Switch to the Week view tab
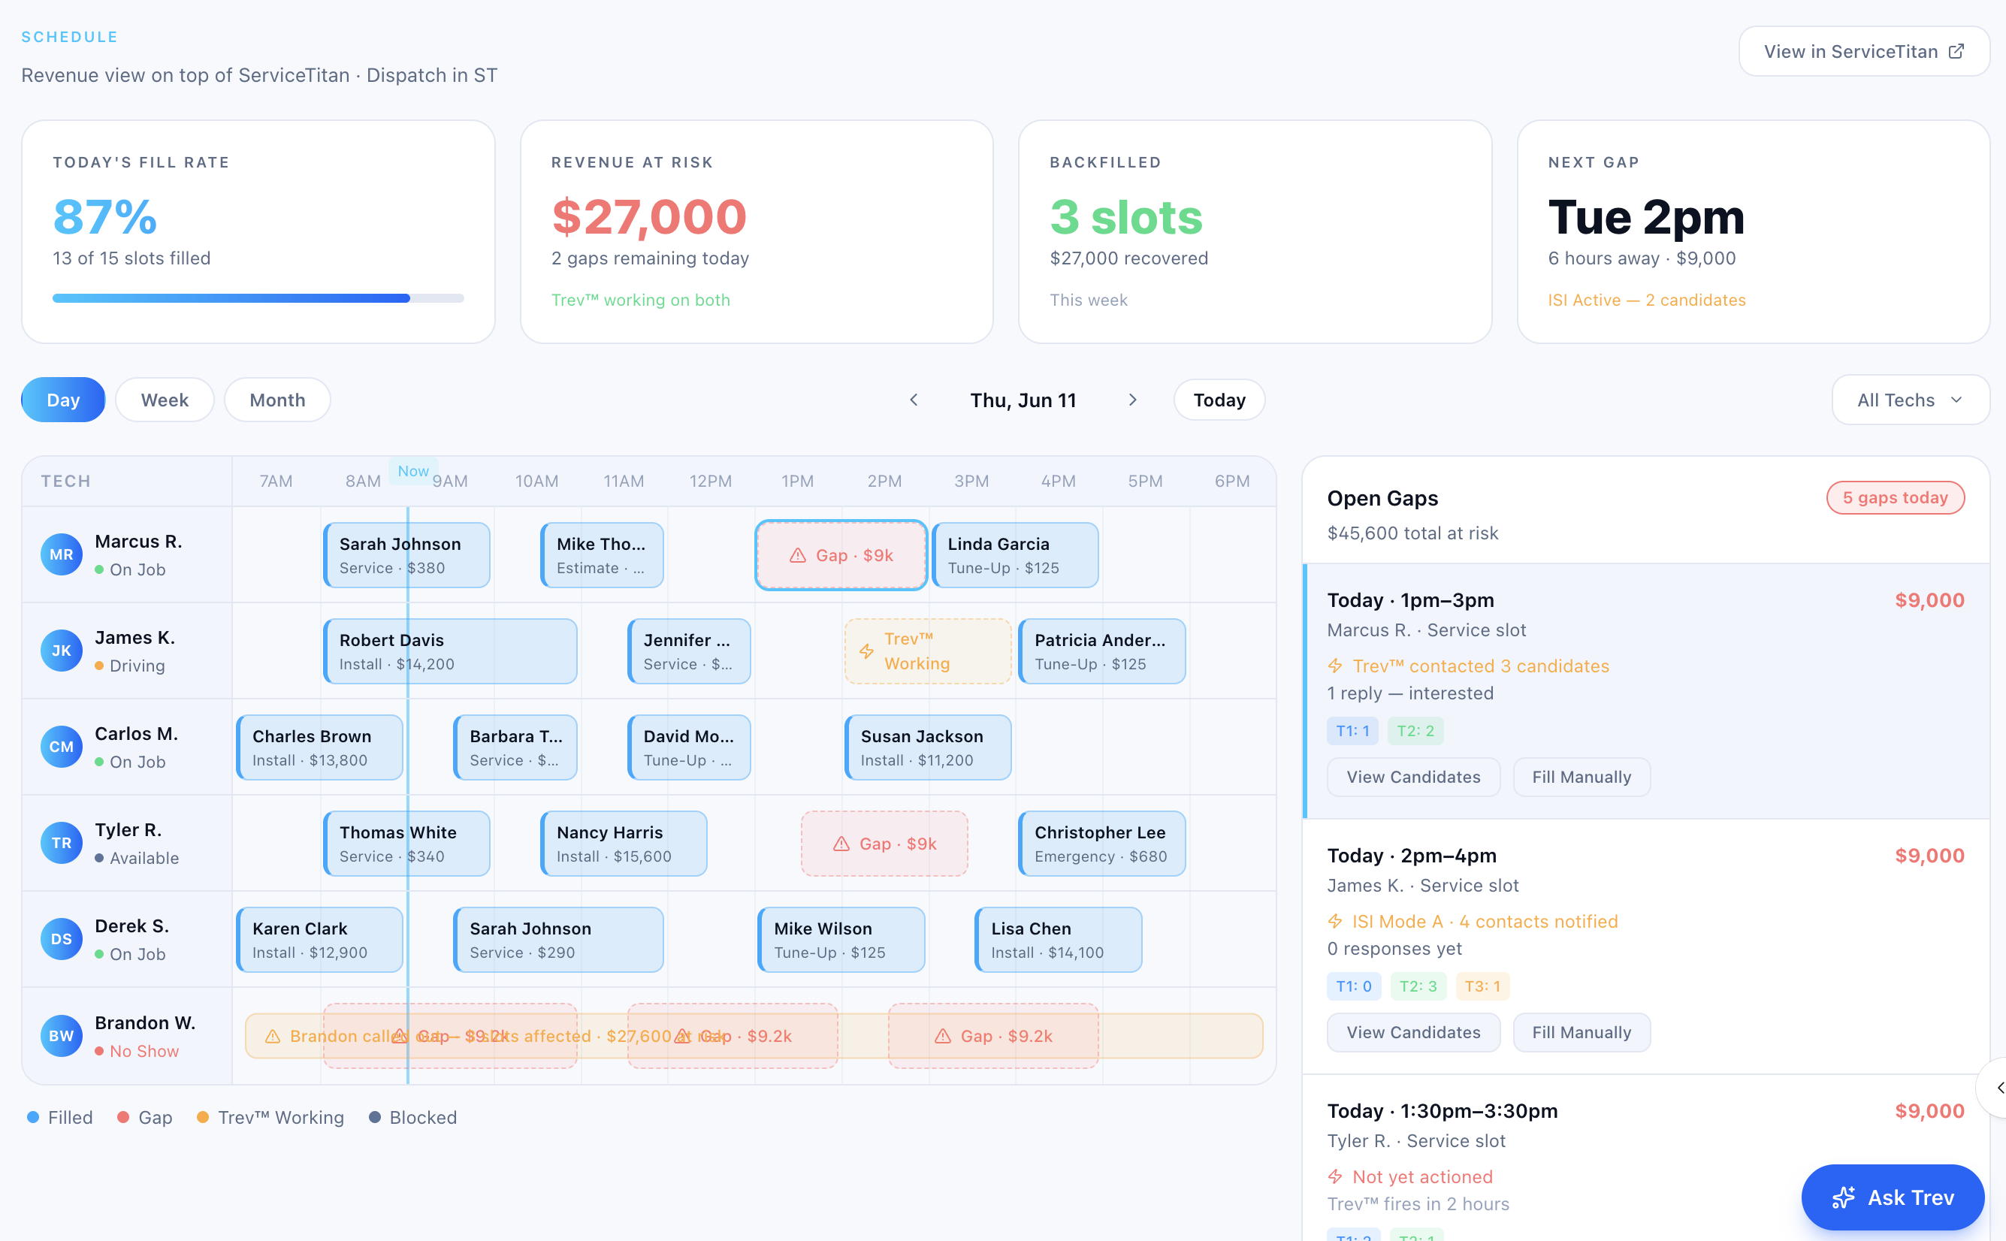 click(x=165, y=400)
